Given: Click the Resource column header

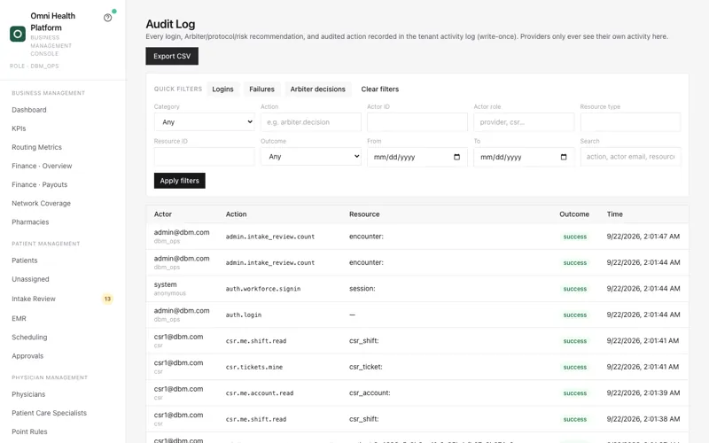Looking at the screenshot, I should coord(364,214).
